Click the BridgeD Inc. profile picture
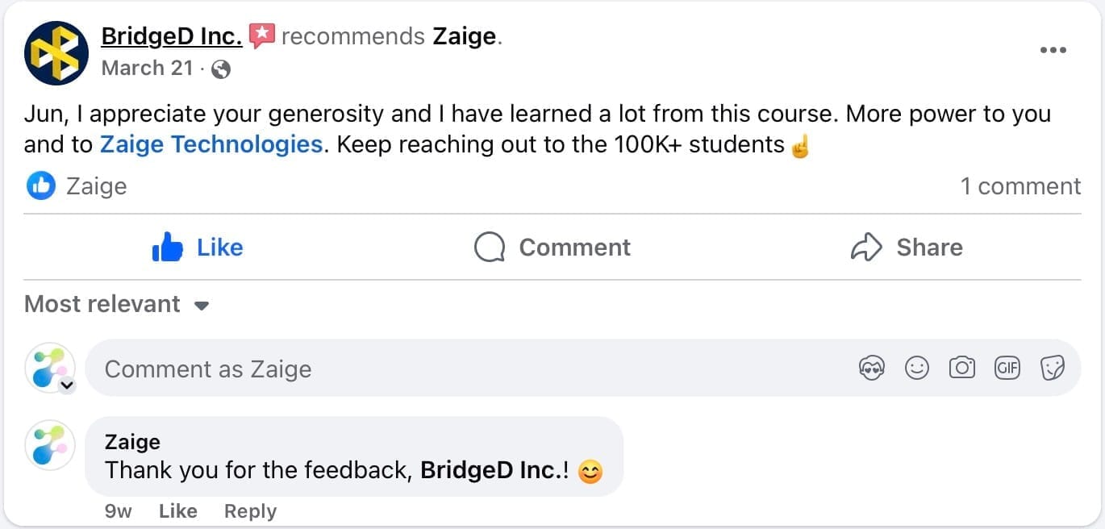Image resolution: width=1105 pixels, height=529 pixels. click(56, 53)
